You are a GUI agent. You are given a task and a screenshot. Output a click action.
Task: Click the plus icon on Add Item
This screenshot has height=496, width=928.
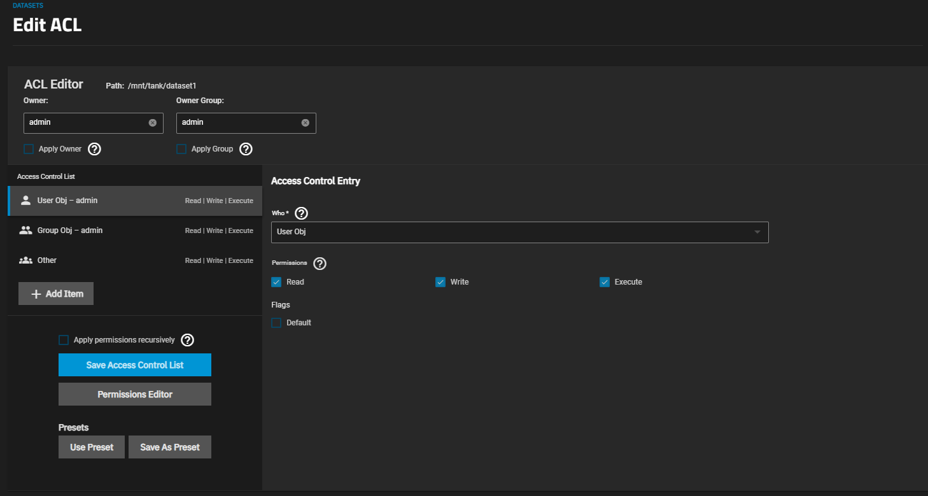(x=36, y=294)
